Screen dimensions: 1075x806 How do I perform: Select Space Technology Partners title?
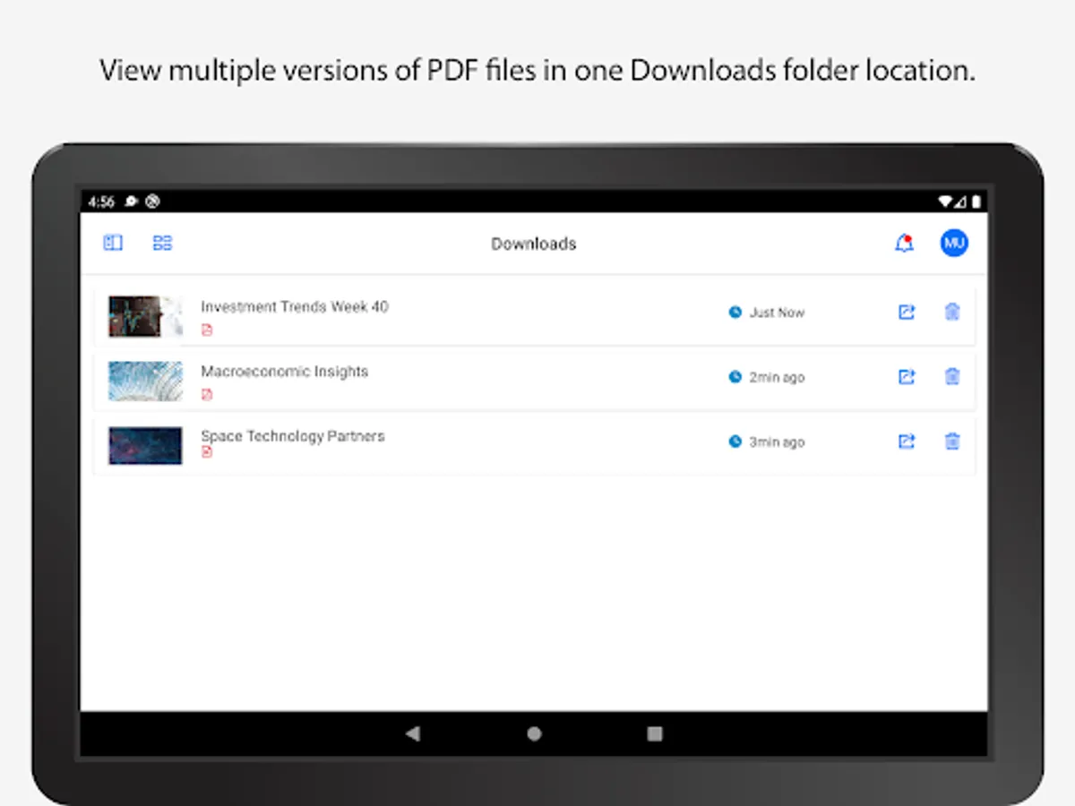pyautogui.click(x=293, y=435)
